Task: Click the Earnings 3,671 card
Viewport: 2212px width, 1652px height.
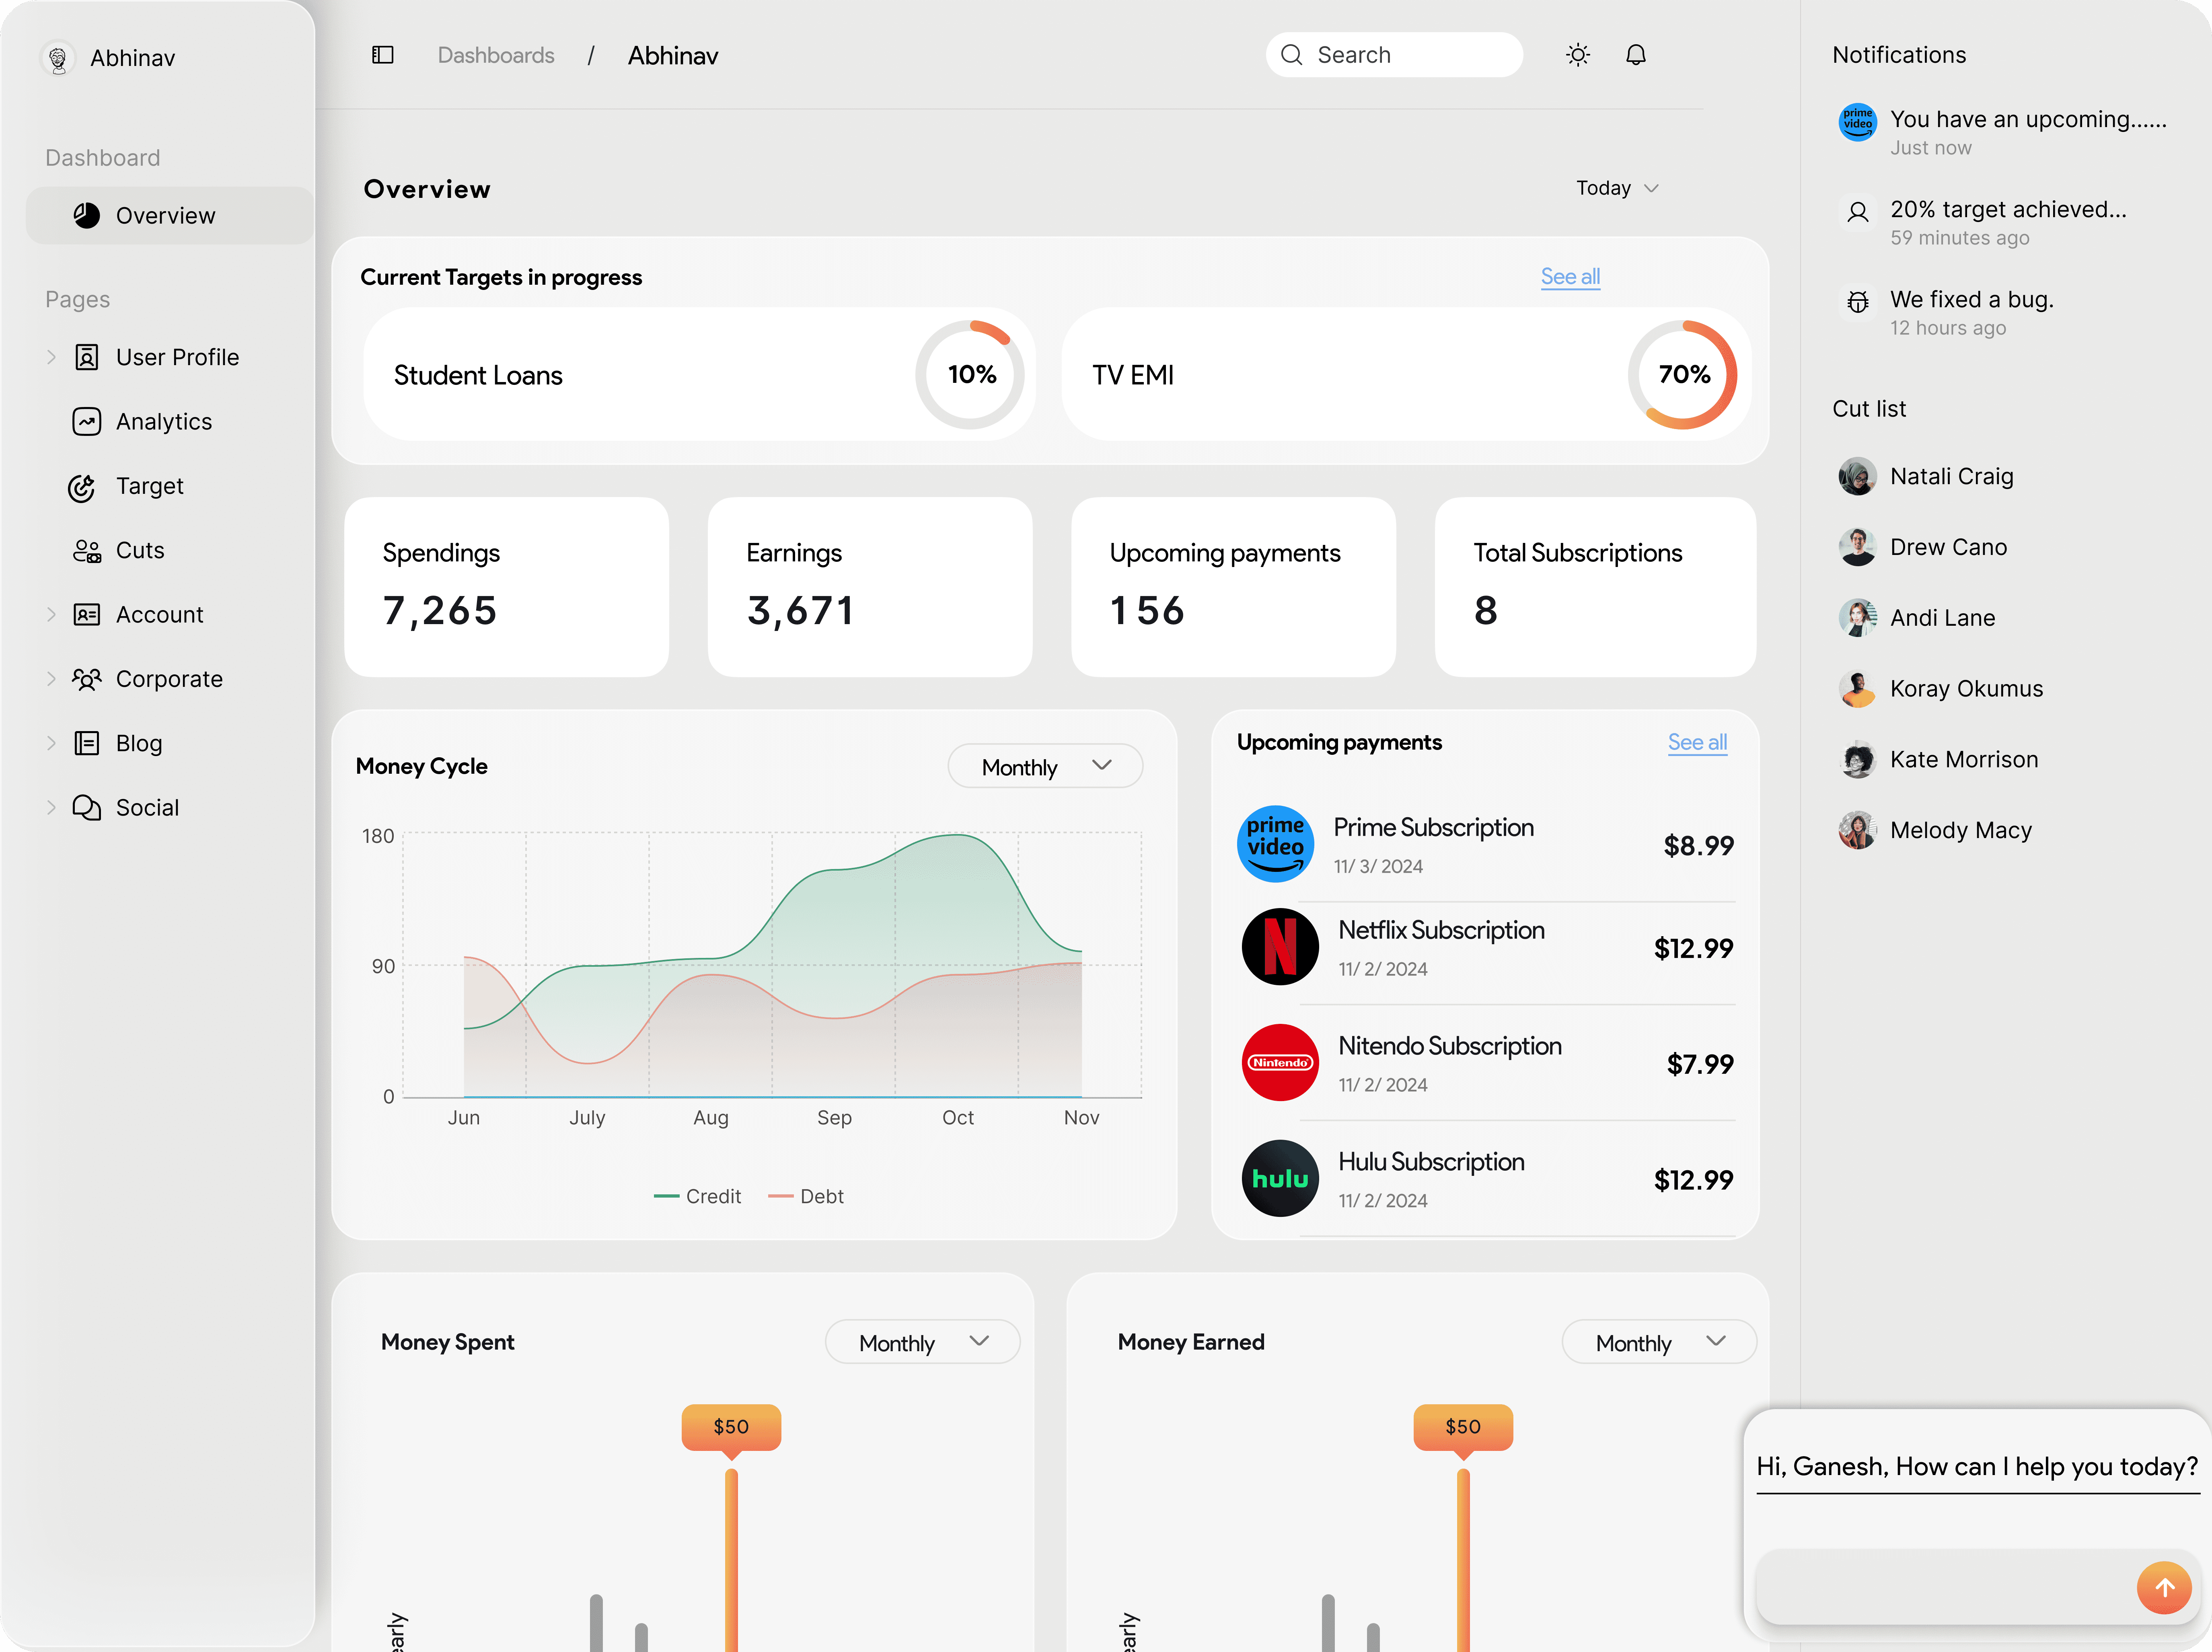Action: [870, 587]
